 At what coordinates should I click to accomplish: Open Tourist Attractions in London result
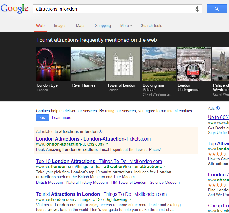[101, 194]
